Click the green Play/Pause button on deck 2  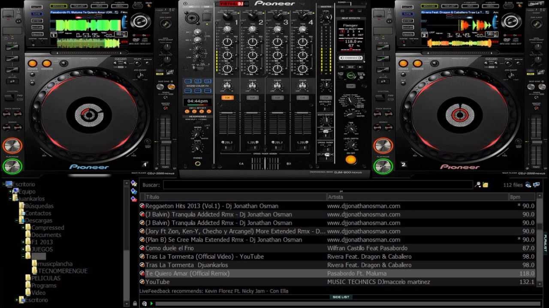click(x=383, y=166)
